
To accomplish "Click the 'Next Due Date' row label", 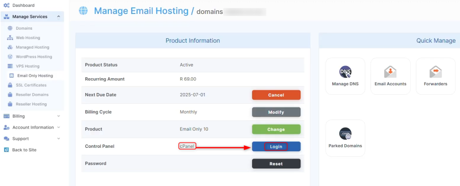I will [100, 95].
